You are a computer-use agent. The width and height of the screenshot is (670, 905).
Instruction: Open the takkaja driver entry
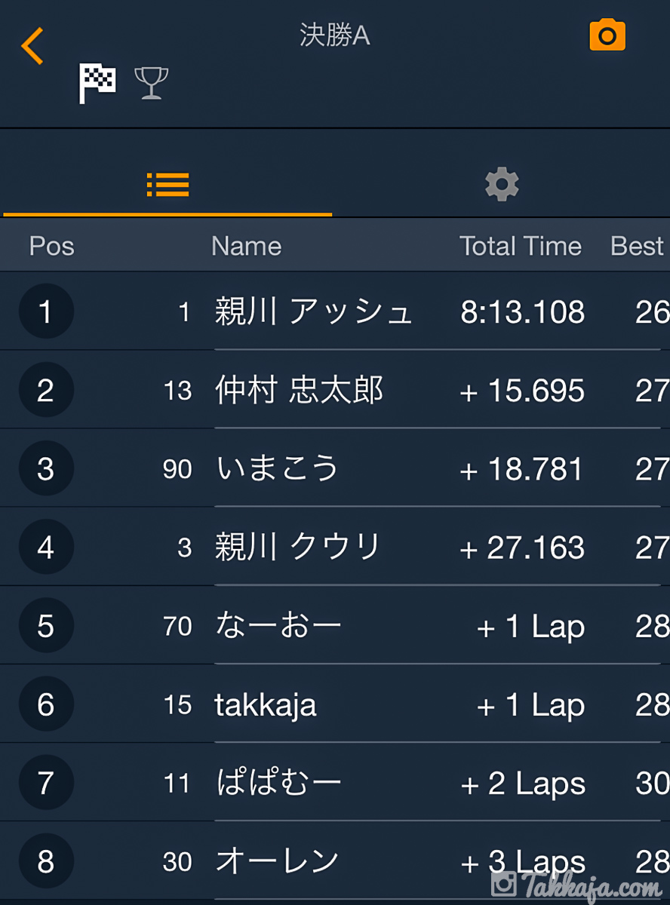[266, 705]
